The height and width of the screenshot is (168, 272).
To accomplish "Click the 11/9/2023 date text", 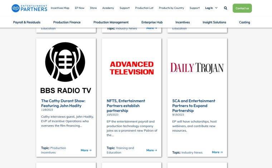I will 47,110.
